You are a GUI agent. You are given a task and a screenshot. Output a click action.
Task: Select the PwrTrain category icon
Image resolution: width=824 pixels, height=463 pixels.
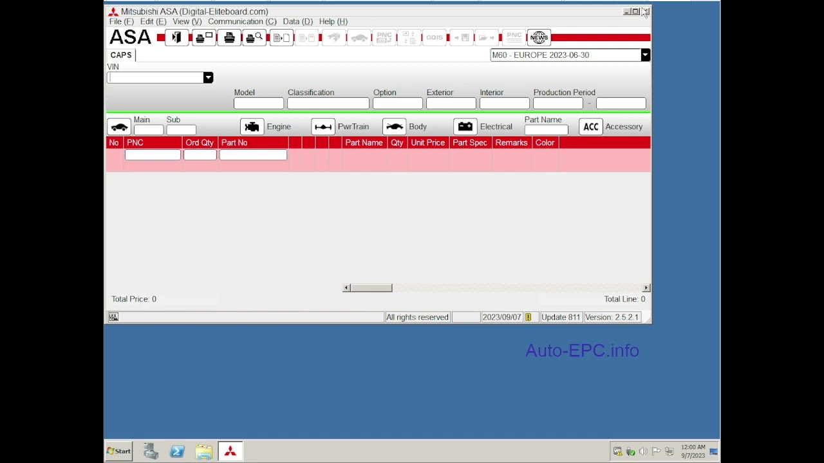tap(323, 127)
